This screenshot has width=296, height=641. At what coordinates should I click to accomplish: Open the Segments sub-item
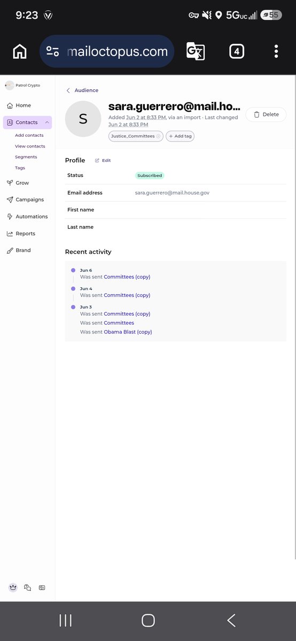pyautogui.click(x=26, y=157)
